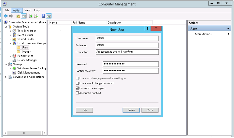The image size is (234, 138).
Task: Click the Confirm password input field
Action: pos(131,71)
